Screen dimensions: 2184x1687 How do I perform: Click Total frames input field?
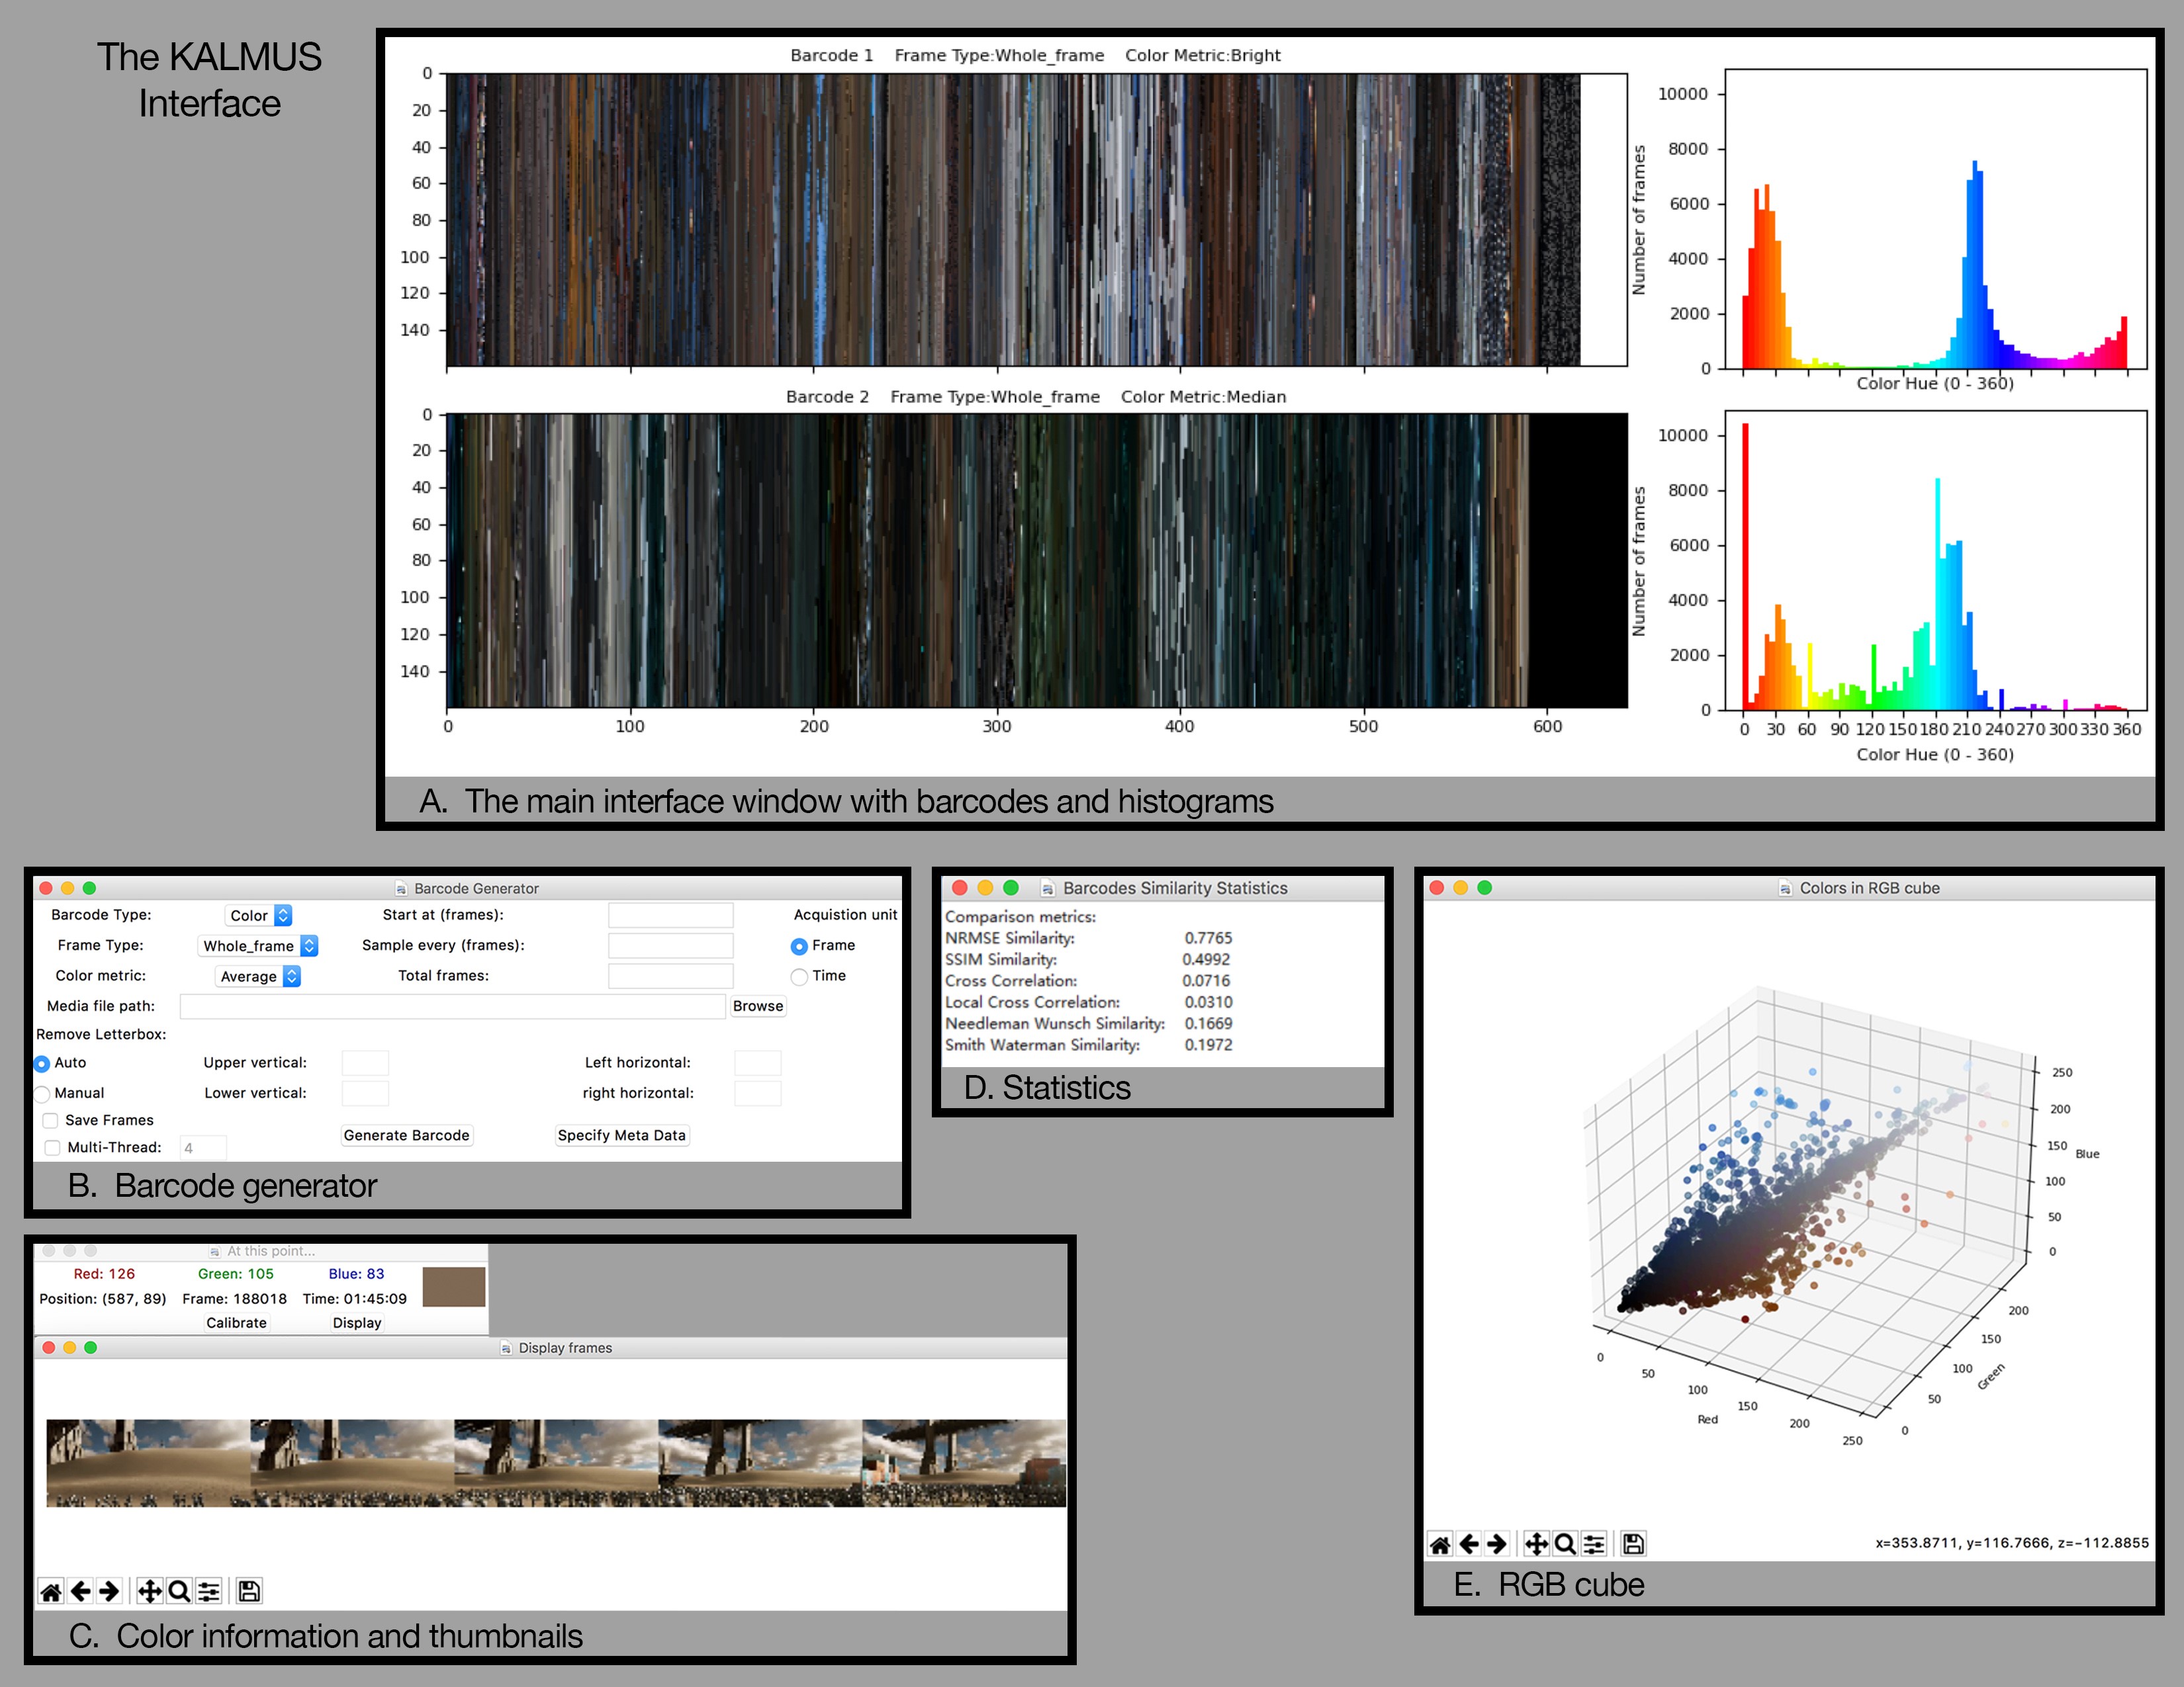point(671,976)
